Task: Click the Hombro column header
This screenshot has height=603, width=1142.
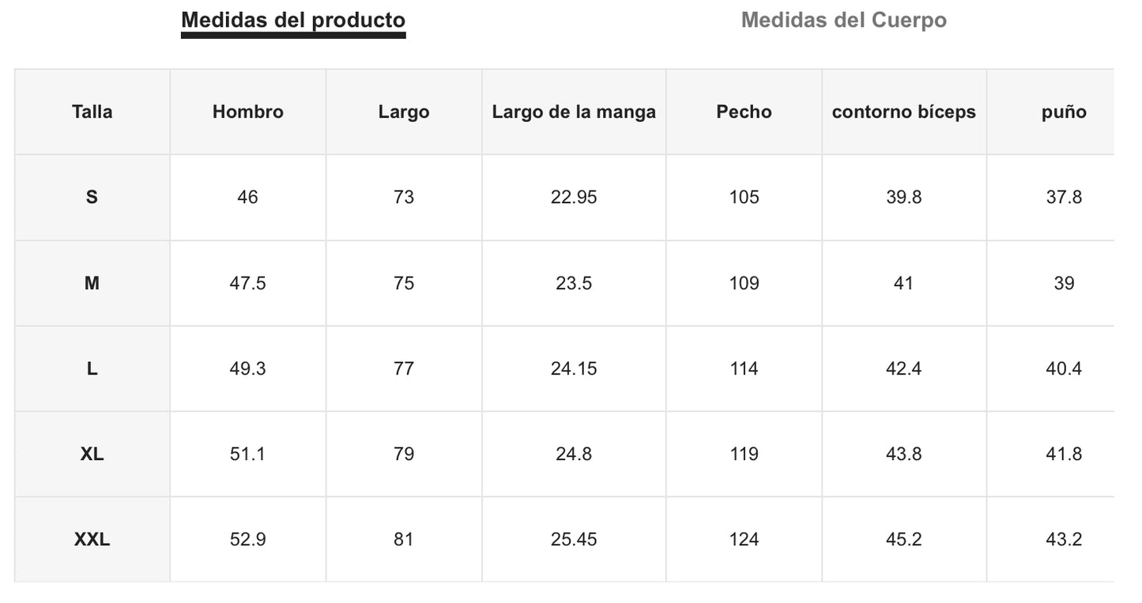Action: click(x=247, y=112)
